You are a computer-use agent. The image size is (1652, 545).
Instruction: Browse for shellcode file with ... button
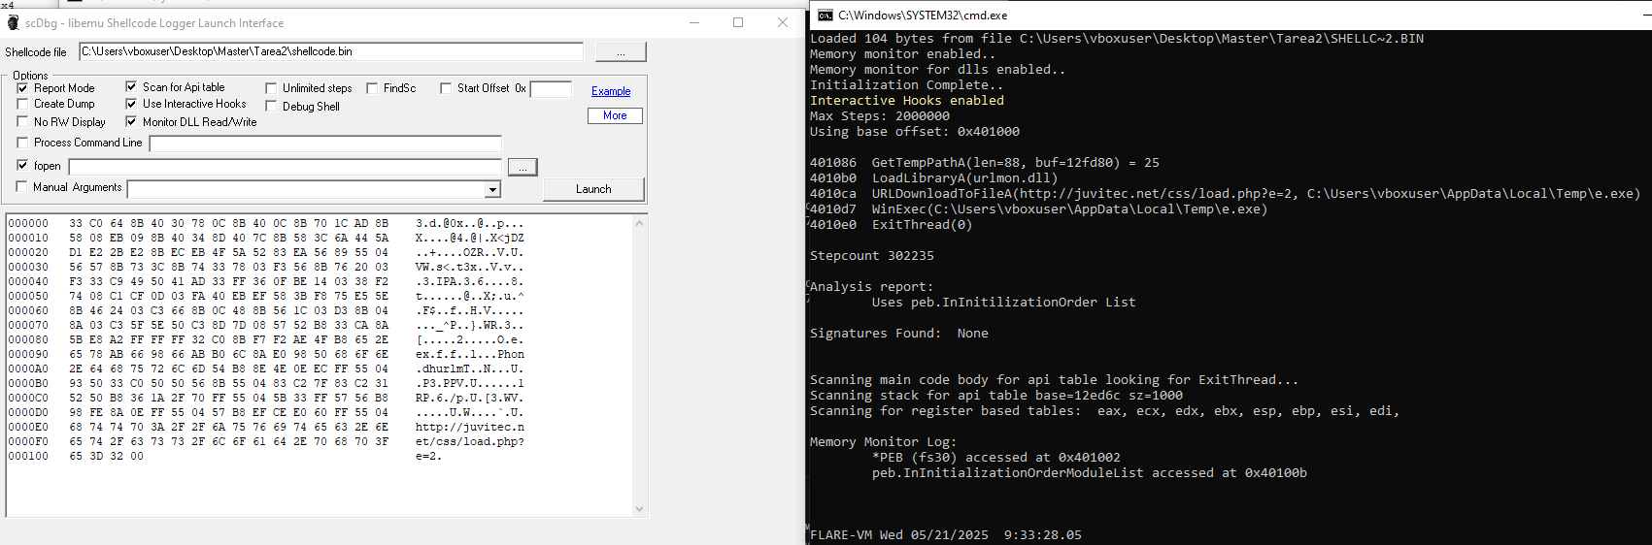click(x=621, y=51)
